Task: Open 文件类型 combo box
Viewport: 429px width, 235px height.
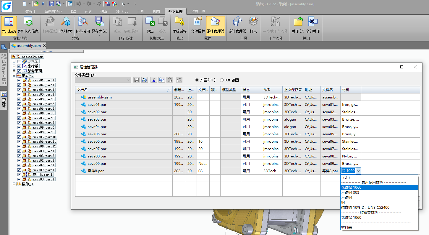Action: pos(103,80)
